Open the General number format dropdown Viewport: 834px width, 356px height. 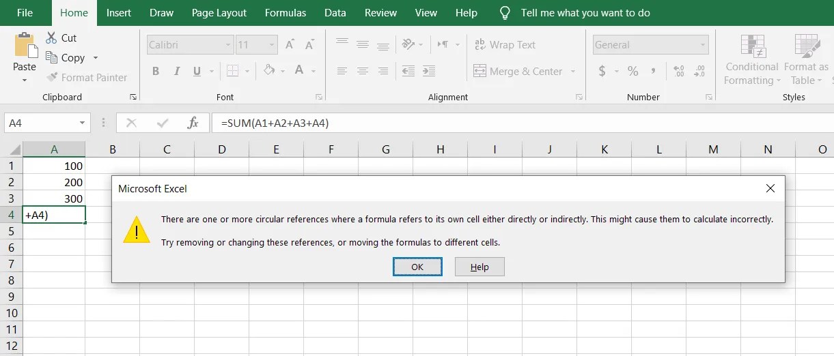pos(702,45)
